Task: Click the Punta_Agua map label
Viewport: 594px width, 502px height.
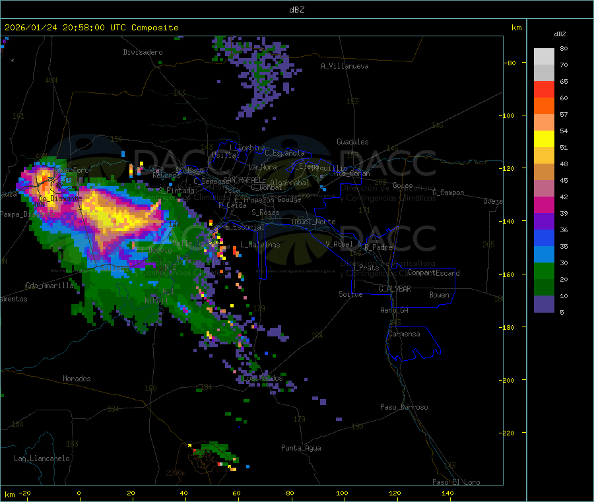Action: pos(301,448)
